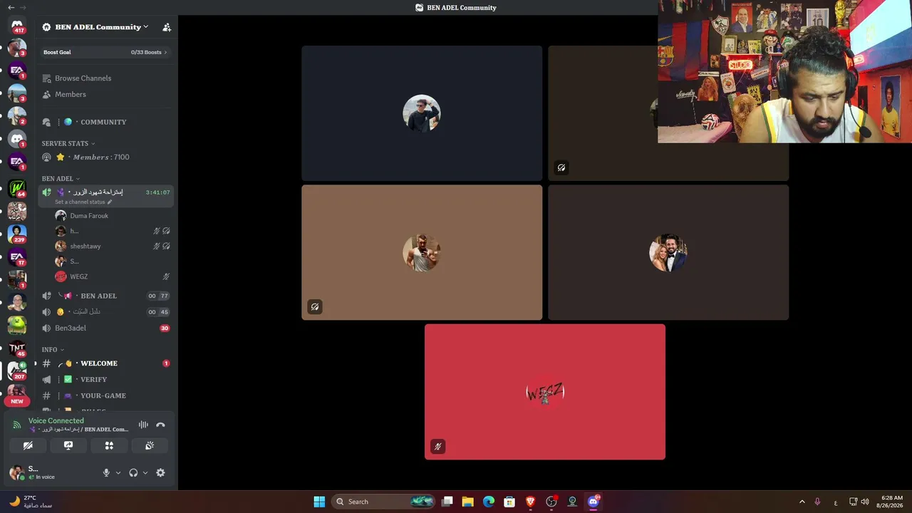
Task: Open the Boost Goal progress bar
Action: (x=105, y=52)
